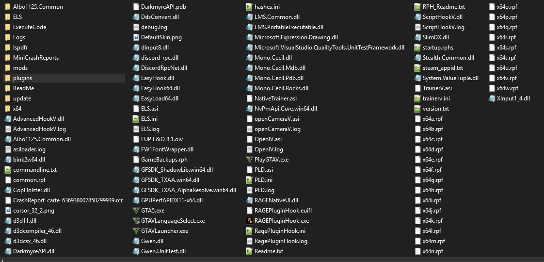Click the XInput1_4.dll file icon
Viewport: 544px width, 262px height.
point(492,98)
